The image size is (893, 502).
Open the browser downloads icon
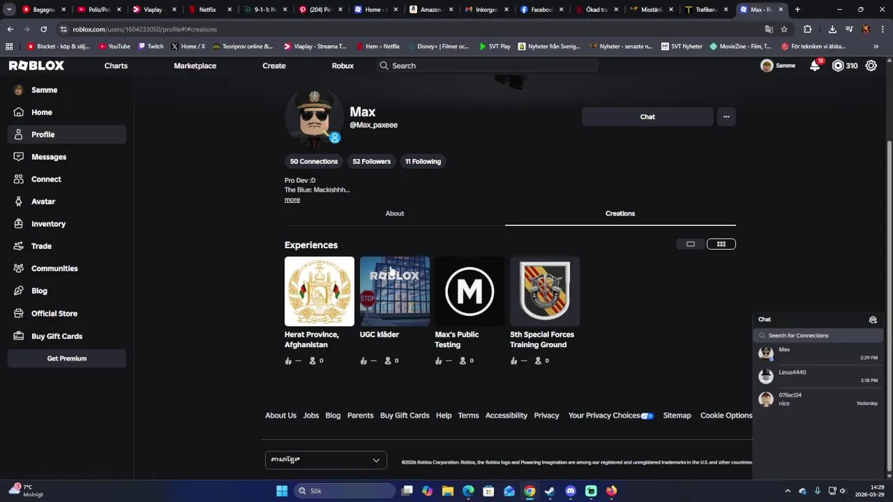point(832,29)
